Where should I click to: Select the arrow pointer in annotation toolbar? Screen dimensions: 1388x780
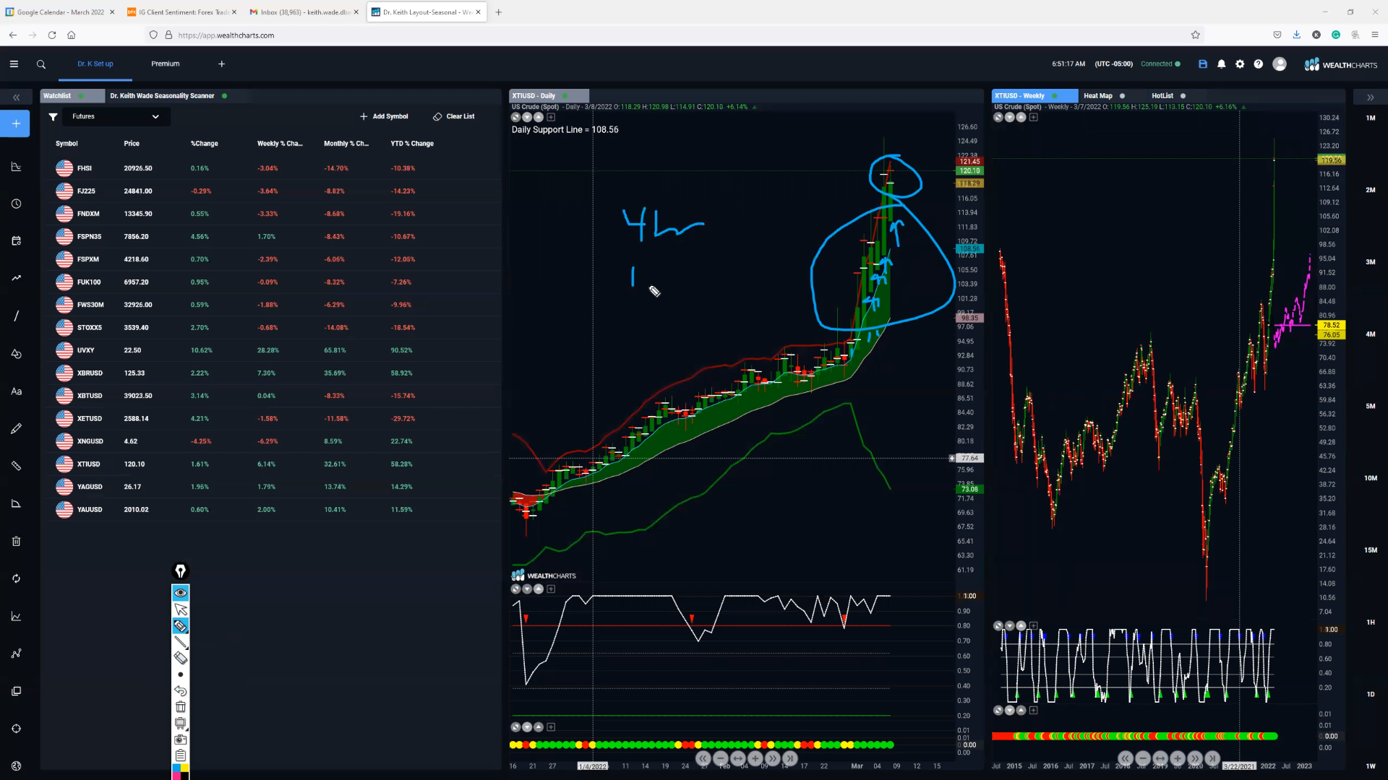coord(181,610)
